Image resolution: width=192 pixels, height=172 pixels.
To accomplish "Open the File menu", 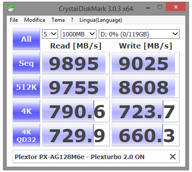I will pyautogui.click(x=14, y=20).
